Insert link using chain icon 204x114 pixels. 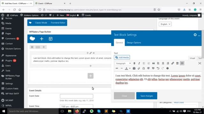(173, 63)
